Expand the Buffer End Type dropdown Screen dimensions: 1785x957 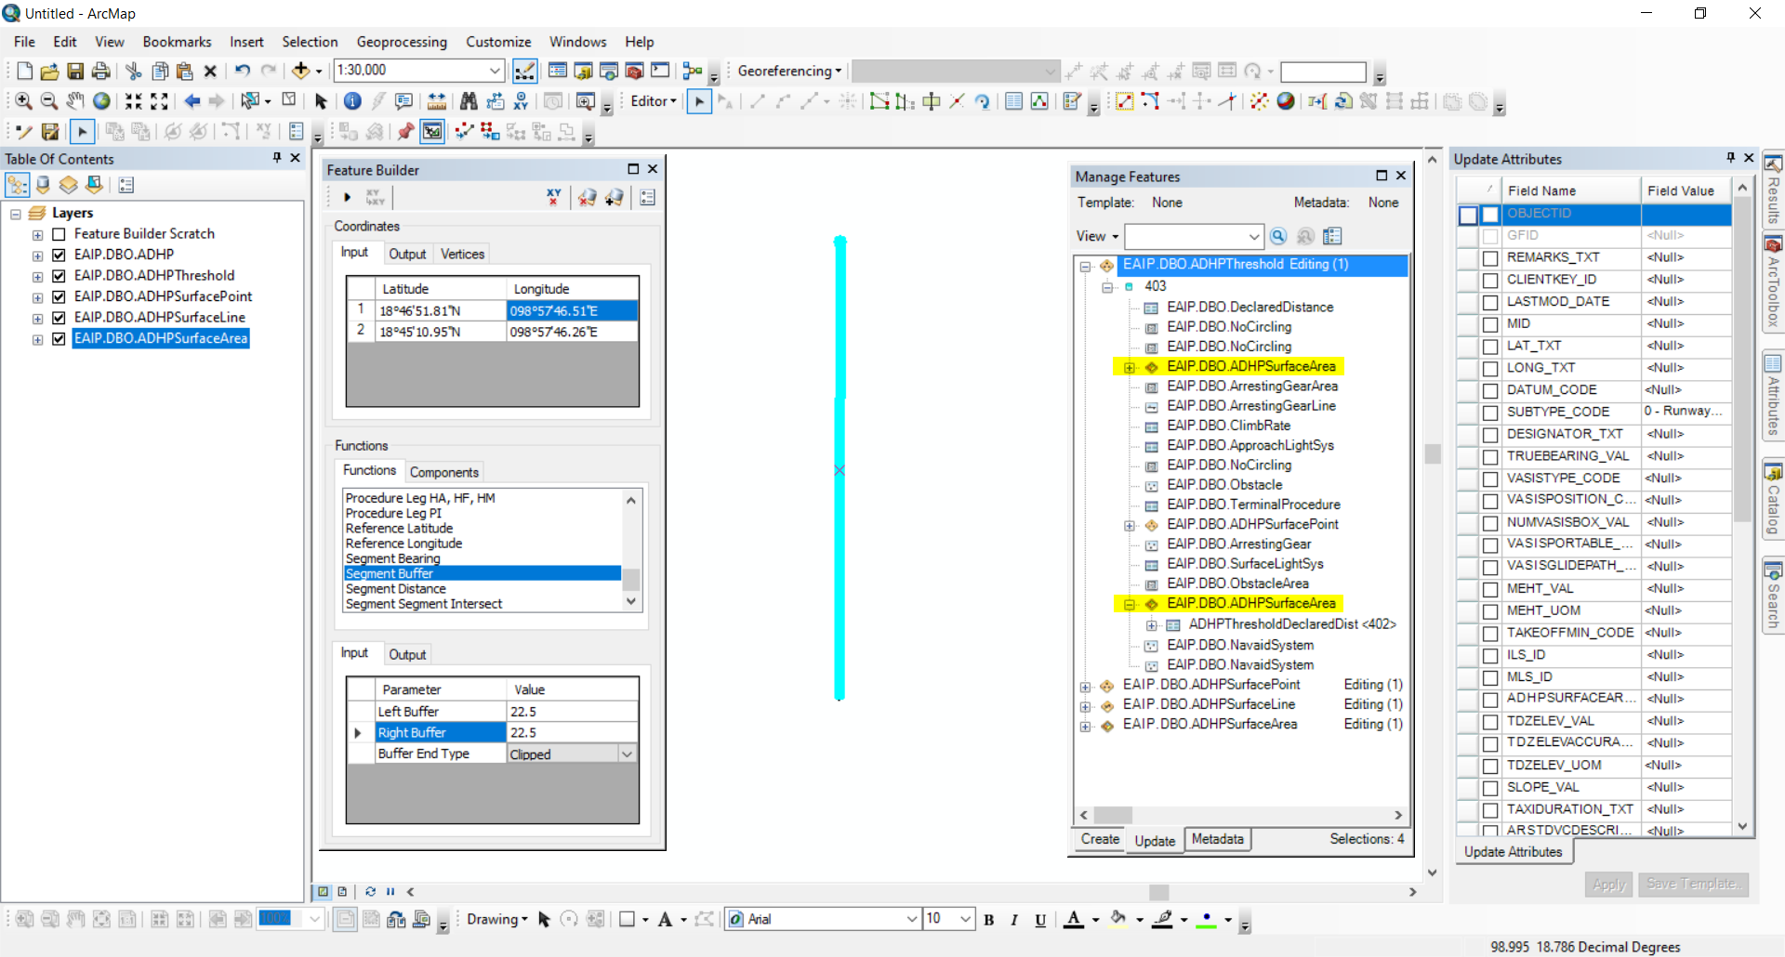[628, 754]
